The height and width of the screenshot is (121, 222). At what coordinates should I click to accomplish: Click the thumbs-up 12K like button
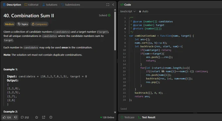(7, 117)
